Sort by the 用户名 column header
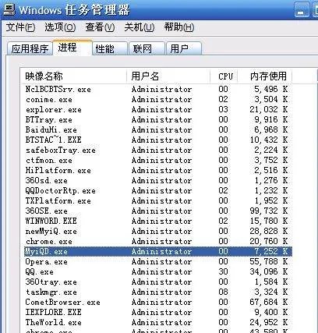The width and height of the screenshot is (318, 333). (168, 76)
